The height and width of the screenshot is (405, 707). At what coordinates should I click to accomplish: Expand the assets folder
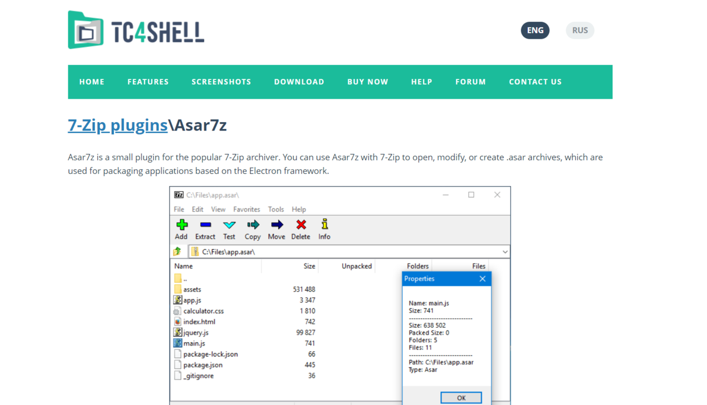[x=192, y=289]
